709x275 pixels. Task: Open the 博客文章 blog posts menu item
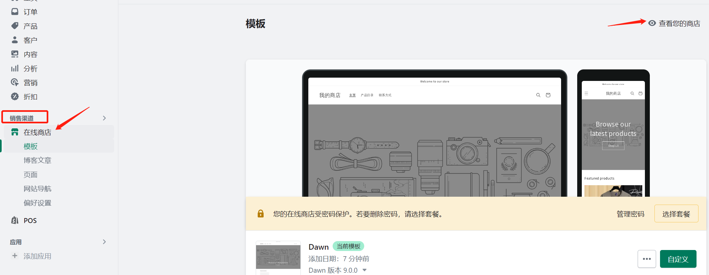pos(37,161)
